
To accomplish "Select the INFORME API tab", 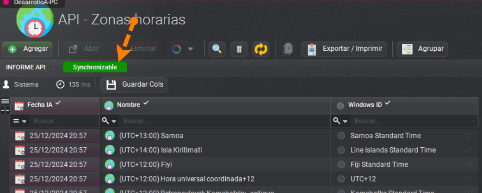I will 25,67.
